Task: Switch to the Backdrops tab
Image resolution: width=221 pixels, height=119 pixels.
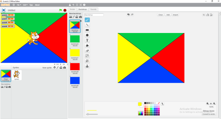Action: click(83, 9)
